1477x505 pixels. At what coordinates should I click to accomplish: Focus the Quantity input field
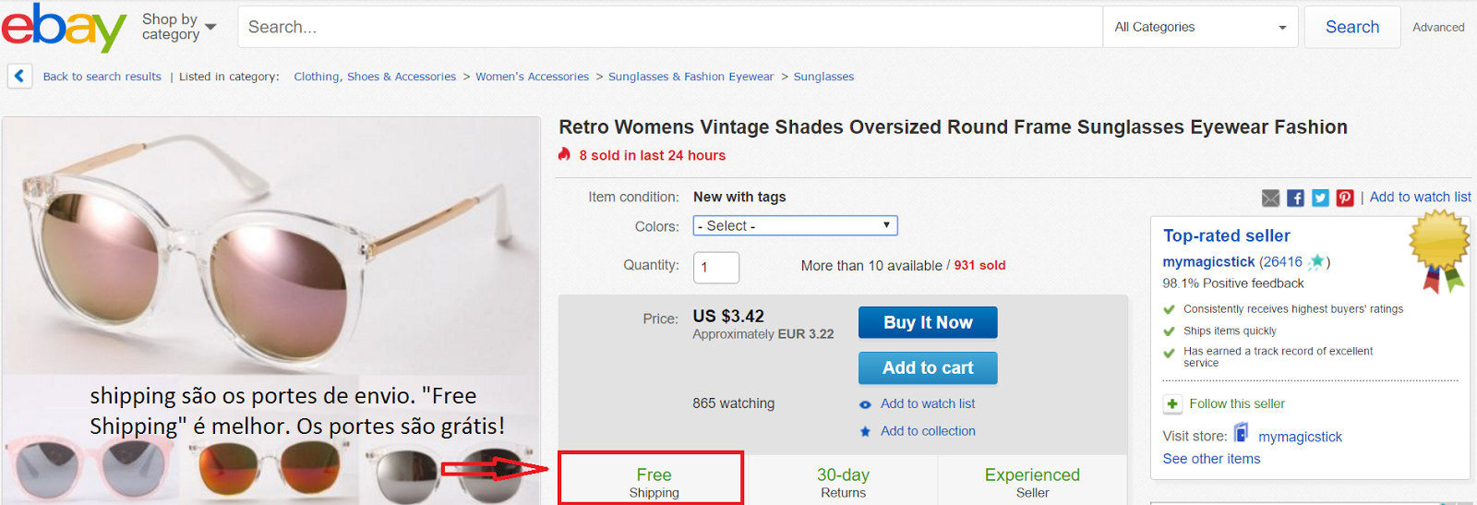[x=716, y=267]
